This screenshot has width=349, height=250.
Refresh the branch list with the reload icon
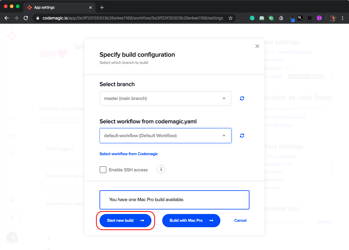242,98
